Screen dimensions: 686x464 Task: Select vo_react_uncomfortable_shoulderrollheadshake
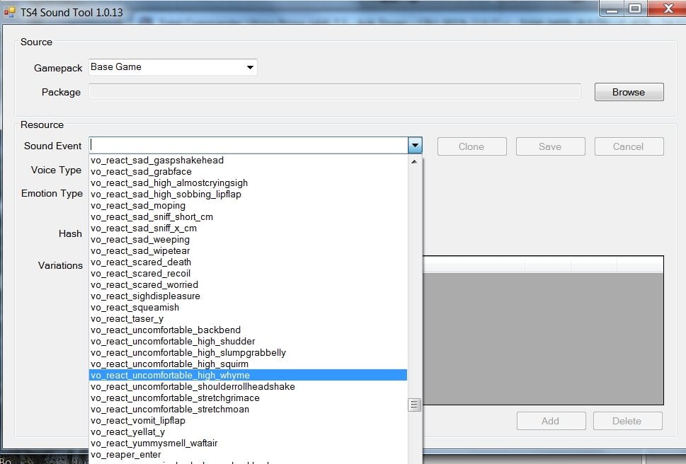pyautogui.click(x=248, y=387)
